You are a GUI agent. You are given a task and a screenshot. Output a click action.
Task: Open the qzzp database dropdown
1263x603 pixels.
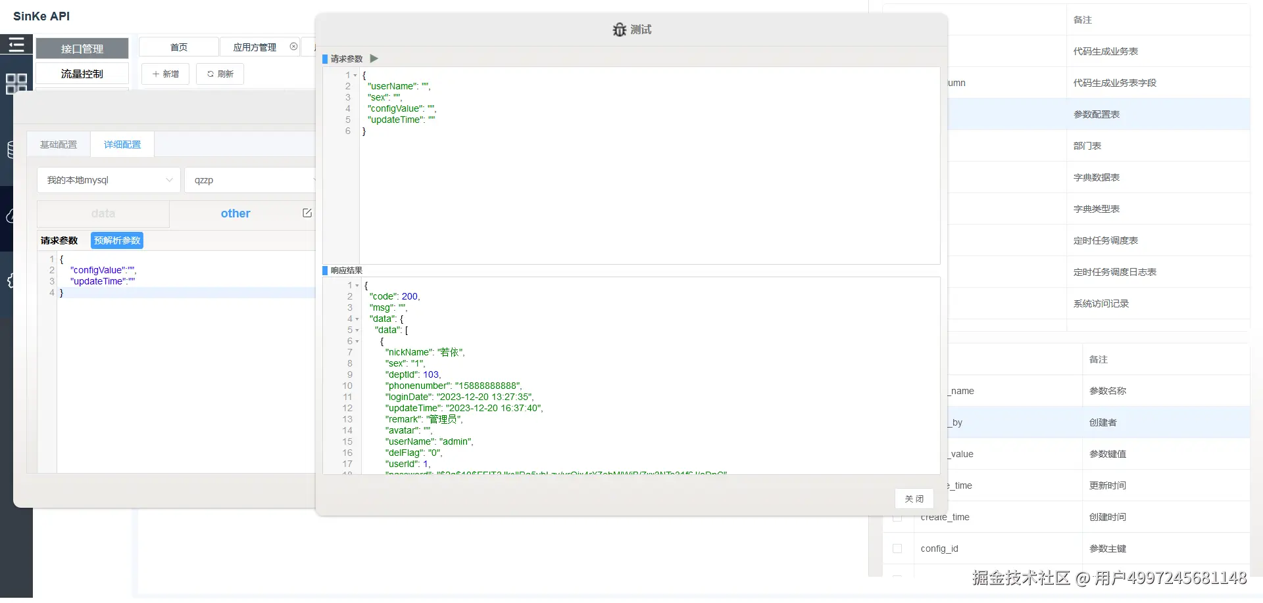(251, 180)
